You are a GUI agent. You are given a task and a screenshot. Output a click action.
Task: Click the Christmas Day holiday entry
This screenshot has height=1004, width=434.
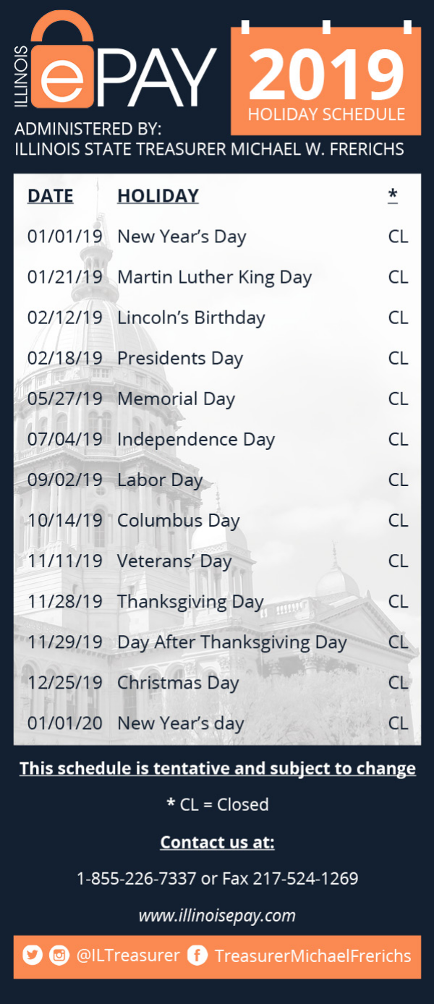point(178,683)
